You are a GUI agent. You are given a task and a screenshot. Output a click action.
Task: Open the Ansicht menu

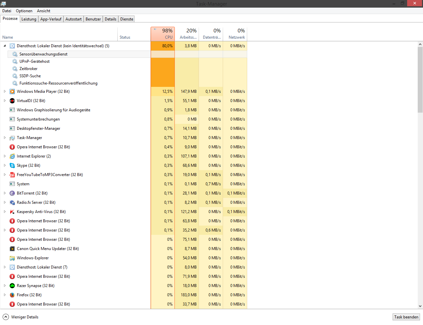click(44, 11)
